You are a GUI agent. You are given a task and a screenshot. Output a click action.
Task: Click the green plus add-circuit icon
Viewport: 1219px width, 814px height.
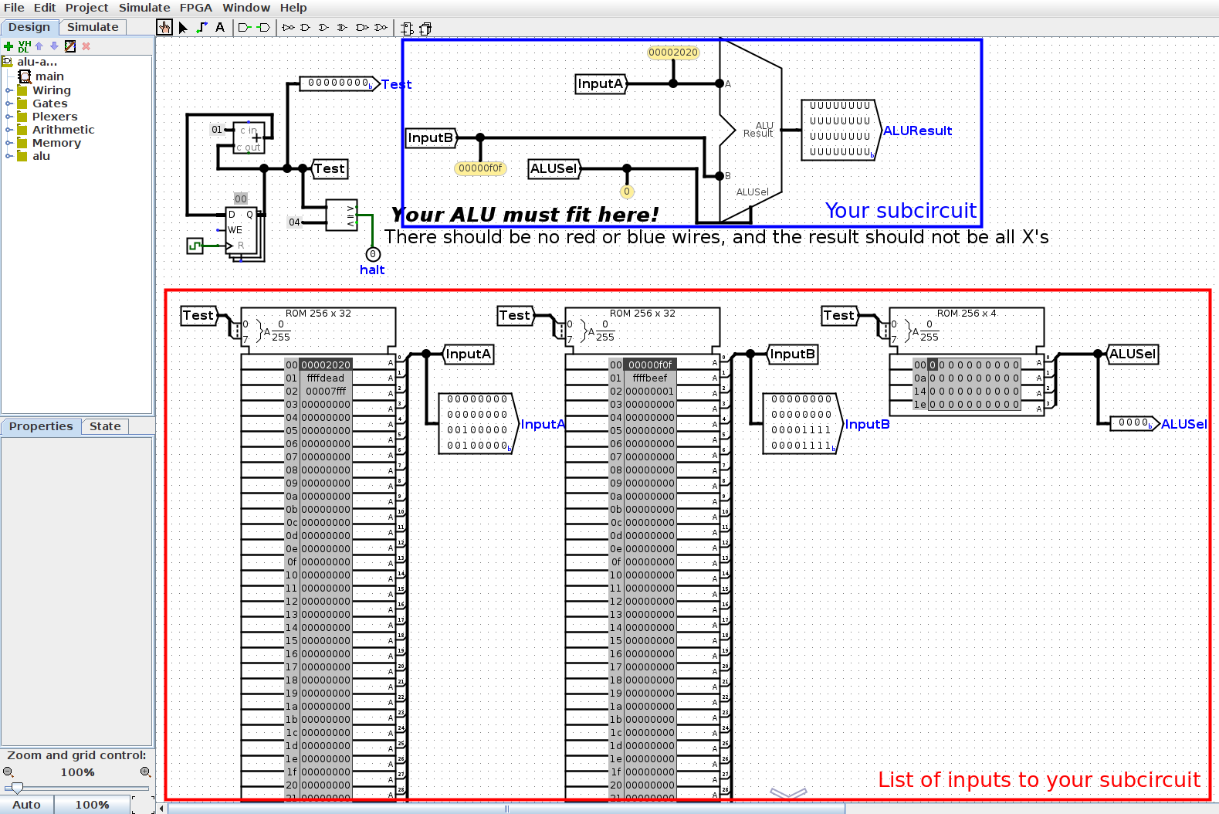(8, 46)
